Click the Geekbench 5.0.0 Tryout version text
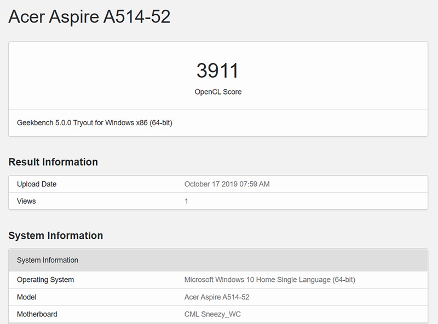 (x=95, y=123)
